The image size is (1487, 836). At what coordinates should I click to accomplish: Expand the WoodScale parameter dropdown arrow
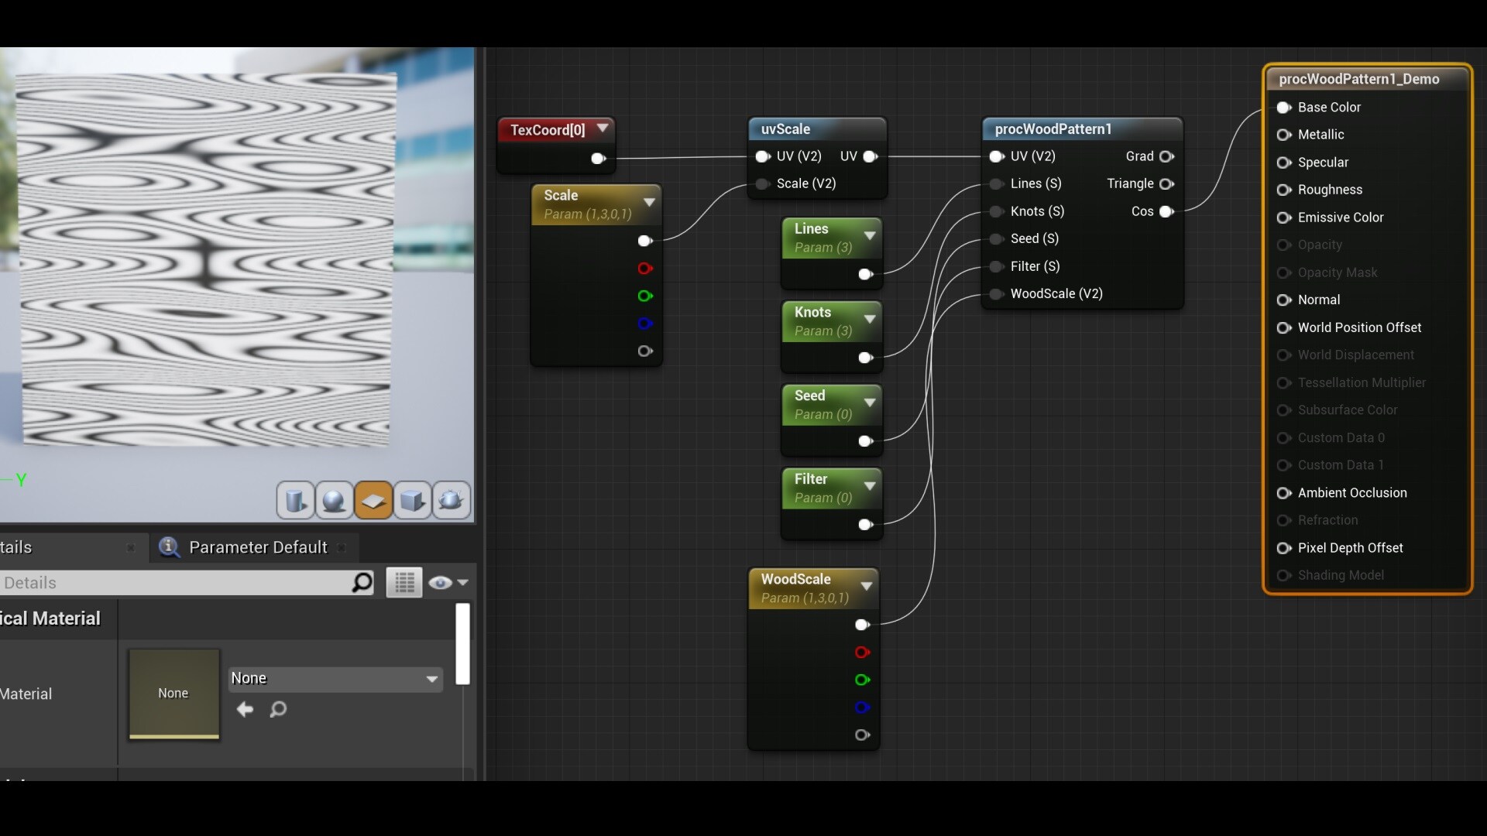point(867,587)
